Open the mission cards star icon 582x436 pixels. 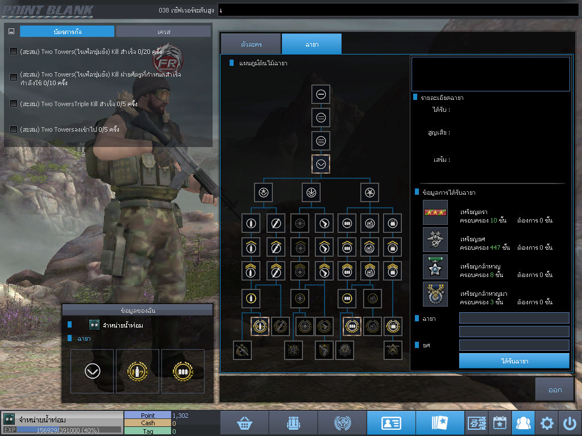click(440, 422)
